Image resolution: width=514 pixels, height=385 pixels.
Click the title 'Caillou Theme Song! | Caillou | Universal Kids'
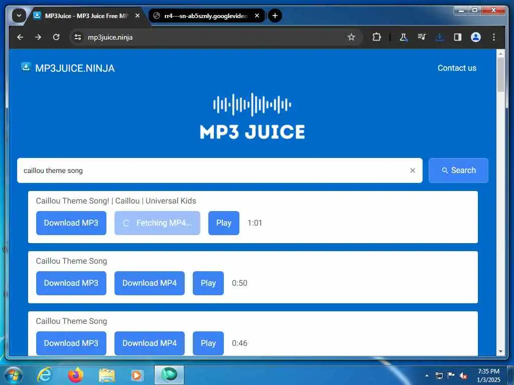pos(116,201)
